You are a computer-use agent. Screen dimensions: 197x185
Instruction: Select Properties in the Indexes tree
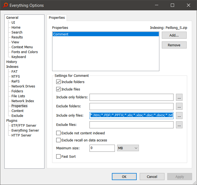(x=19, y=106)
